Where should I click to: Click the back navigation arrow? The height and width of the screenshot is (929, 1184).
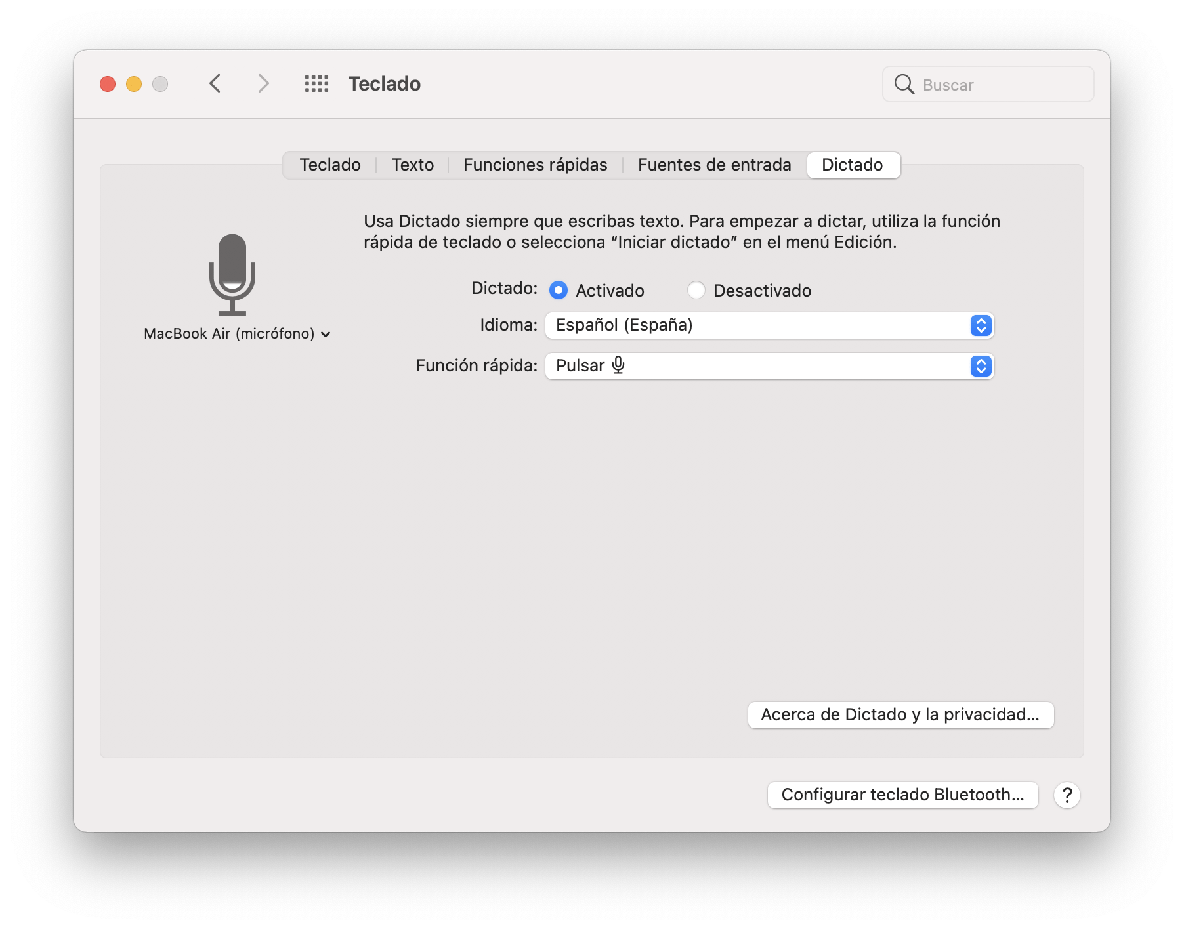[215, 84]
